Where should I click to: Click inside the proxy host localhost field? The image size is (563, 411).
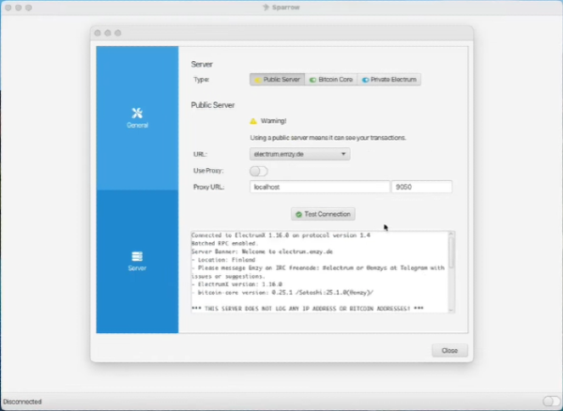point(318,187)
